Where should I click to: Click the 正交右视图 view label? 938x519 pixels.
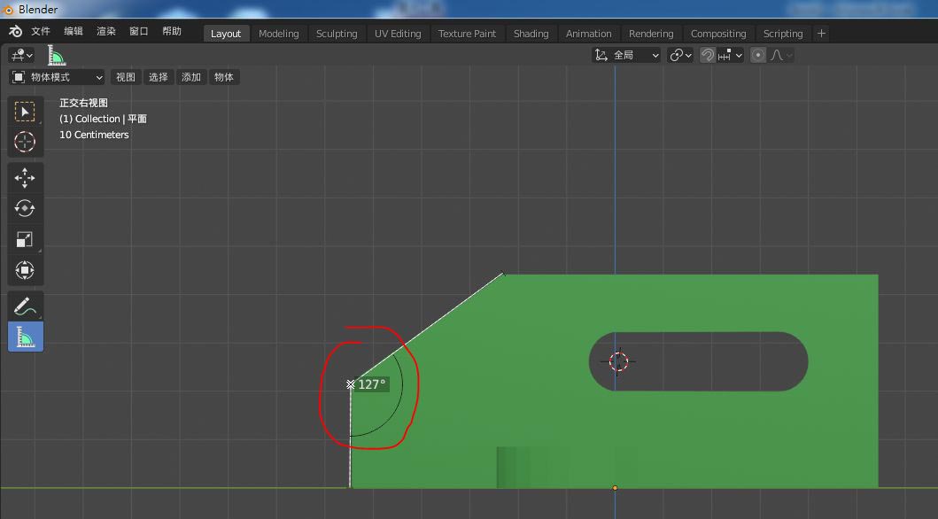[x=84, y=103]
